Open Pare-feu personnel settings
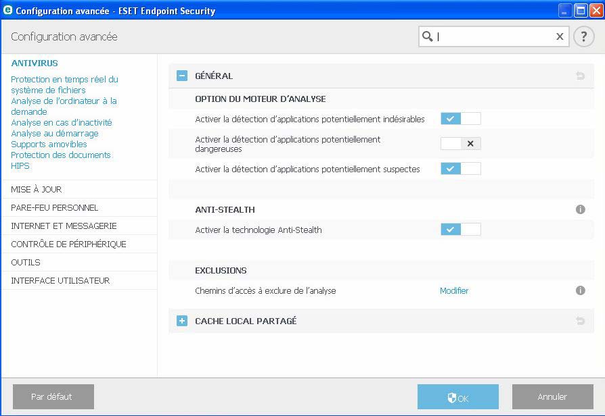The width and height of the screenshot is (605, 416). 54,207
